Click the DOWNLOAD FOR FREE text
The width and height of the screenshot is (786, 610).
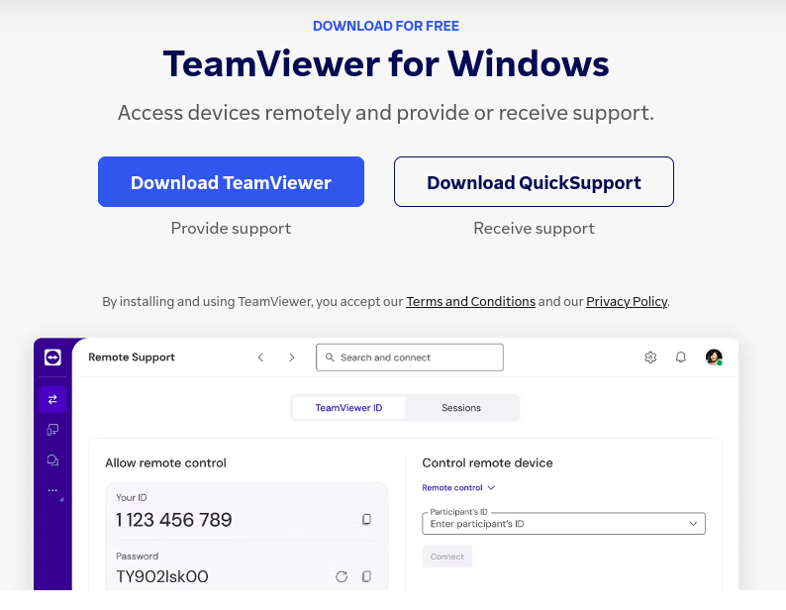pos(386,26)
